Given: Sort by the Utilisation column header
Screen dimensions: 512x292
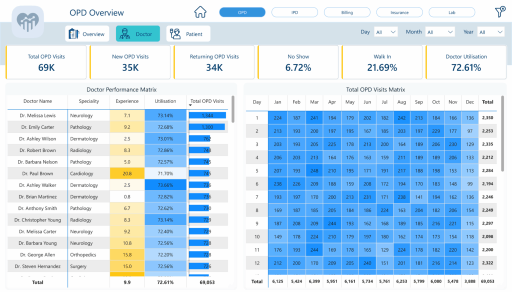Looking at the screenshot, I should click(165, 101).
